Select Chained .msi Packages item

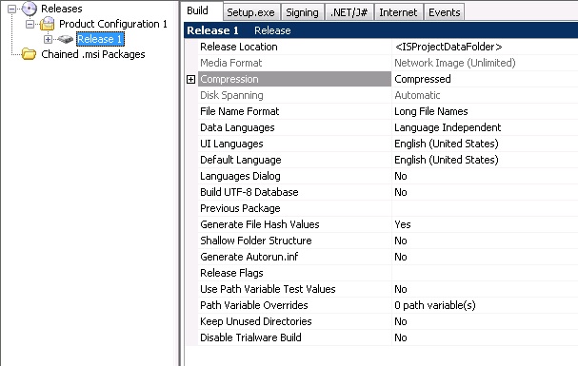[x=93, y=54]
